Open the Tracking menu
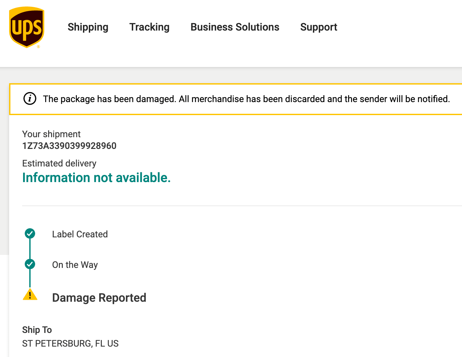Viewport: 462px width, 357px height. pyautogui.click(x=149, y=27)
